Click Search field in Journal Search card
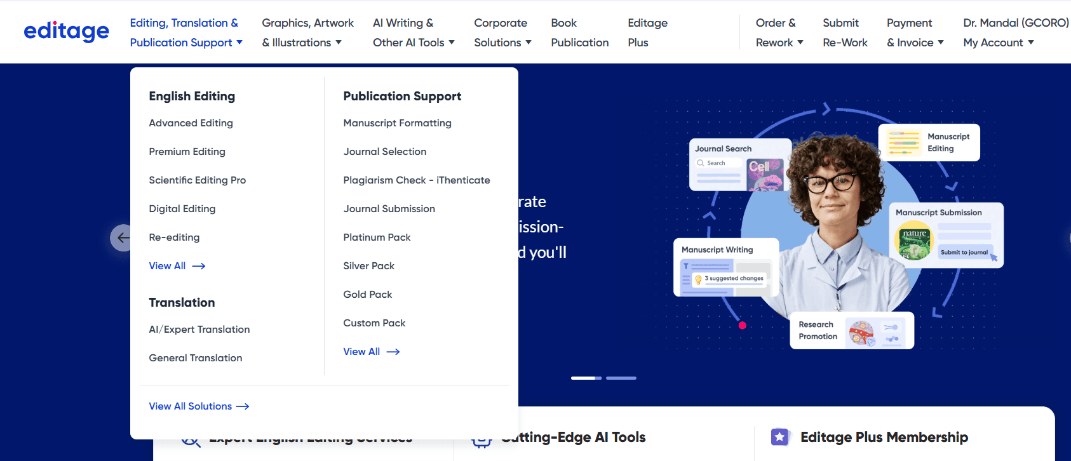The image size is (1071, 461). (x=718, y=163)
